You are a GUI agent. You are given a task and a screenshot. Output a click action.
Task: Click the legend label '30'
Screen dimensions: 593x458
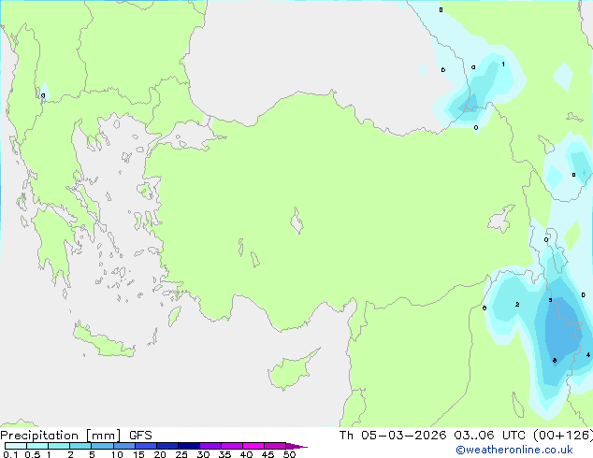click(203, 454)
